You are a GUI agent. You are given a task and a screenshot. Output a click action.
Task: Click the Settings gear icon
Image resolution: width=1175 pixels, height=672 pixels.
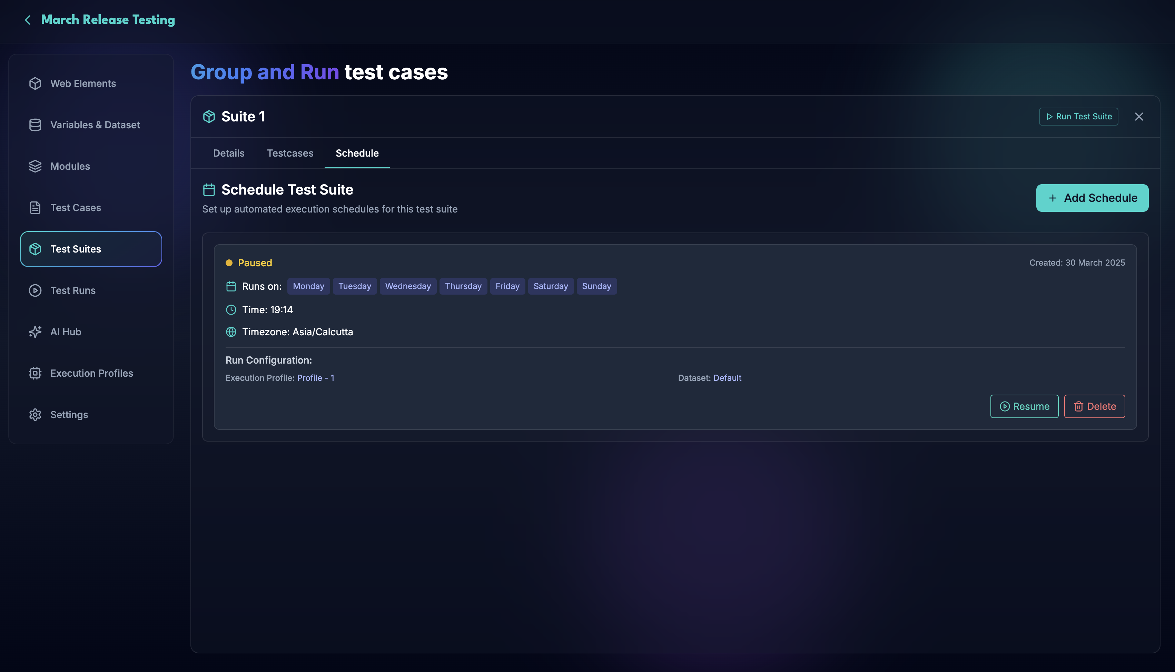(x=35, y=414)
